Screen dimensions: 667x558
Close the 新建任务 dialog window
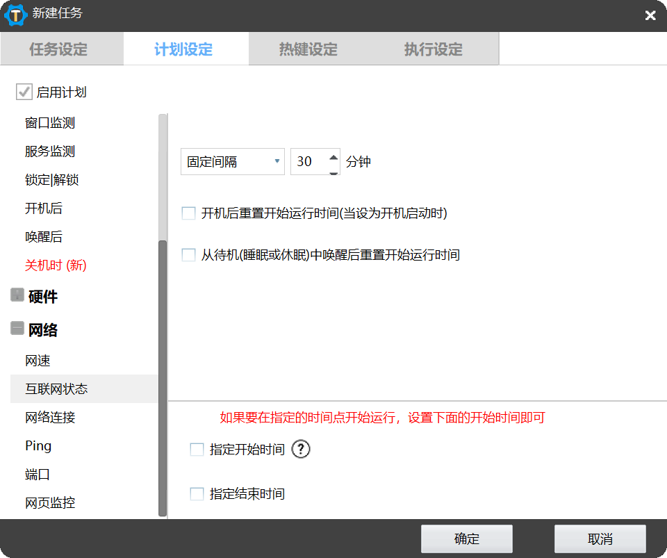650,15
